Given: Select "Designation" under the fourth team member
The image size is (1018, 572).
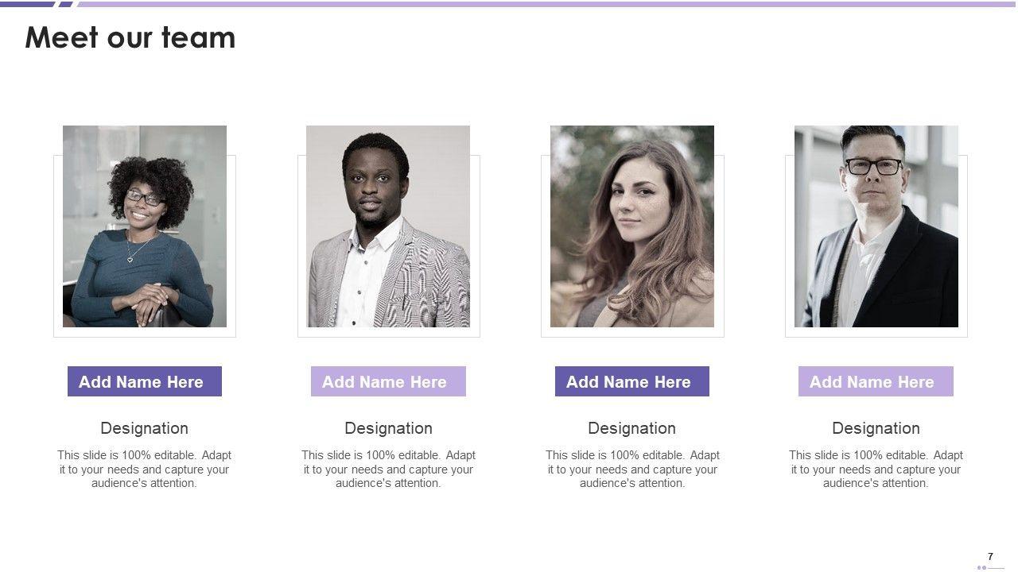Looking at the screenshot, I should coord(876,428).
